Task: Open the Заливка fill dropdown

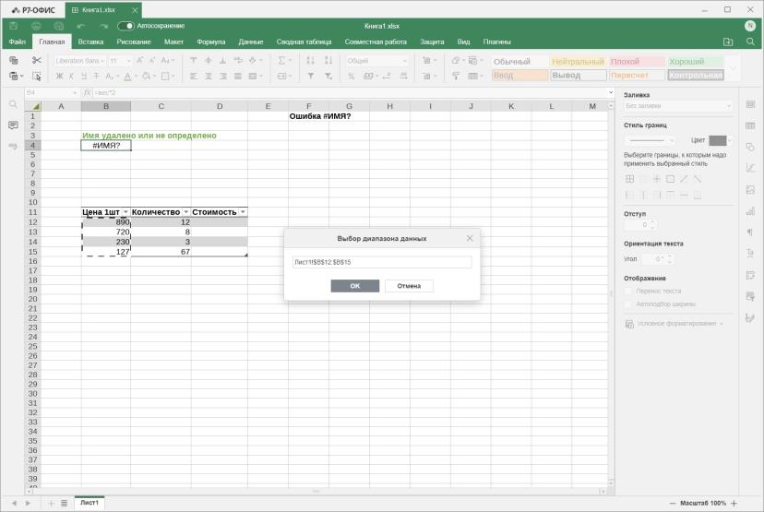Action: pos(678,106)
